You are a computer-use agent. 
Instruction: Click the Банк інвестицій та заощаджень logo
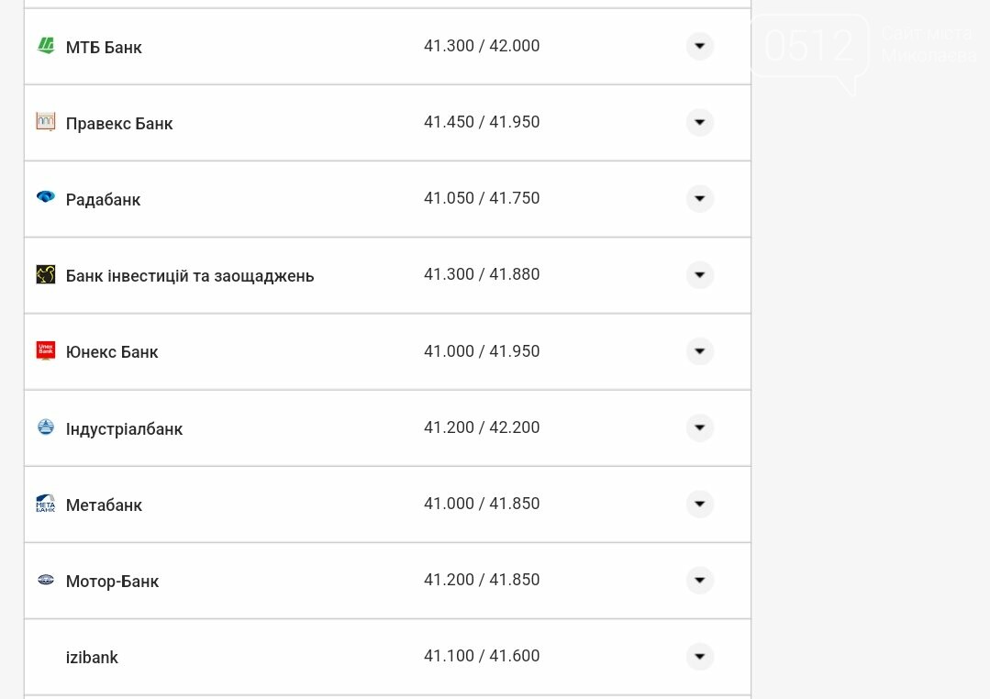click(x=46, y=274)
